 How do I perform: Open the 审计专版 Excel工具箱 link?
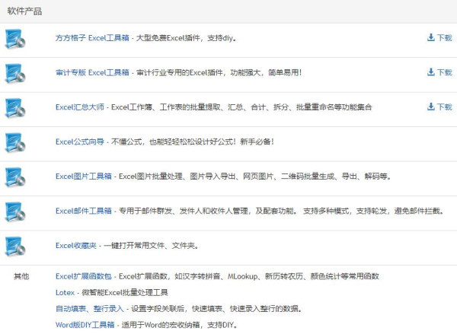[92, 72]
